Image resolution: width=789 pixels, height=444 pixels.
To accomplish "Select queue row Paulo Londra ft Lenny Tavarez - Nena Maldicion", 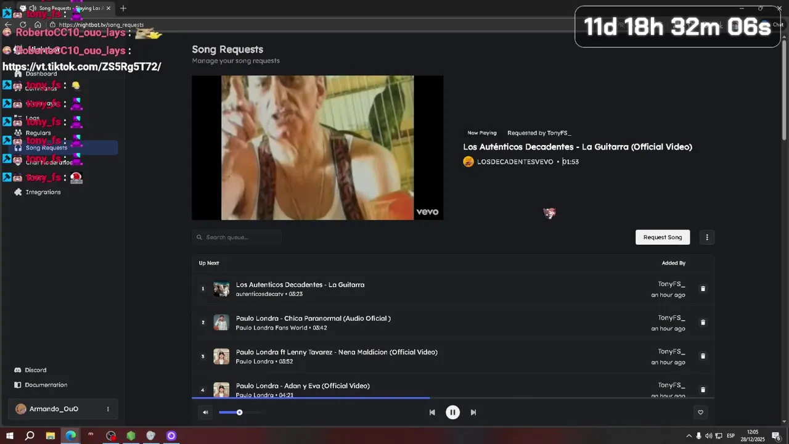I will coord(453,356).
